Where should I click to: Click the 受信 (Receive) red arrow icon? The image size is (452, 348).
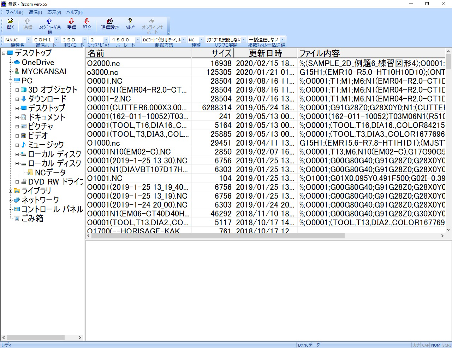(x=71, y=21)
